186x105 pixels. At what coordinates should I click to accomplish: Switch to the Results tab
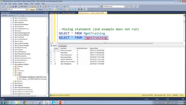click(x=53, y=46)
